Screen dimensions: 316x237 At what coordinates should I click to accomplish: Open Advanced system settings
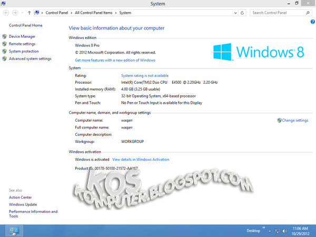(30, 58)
